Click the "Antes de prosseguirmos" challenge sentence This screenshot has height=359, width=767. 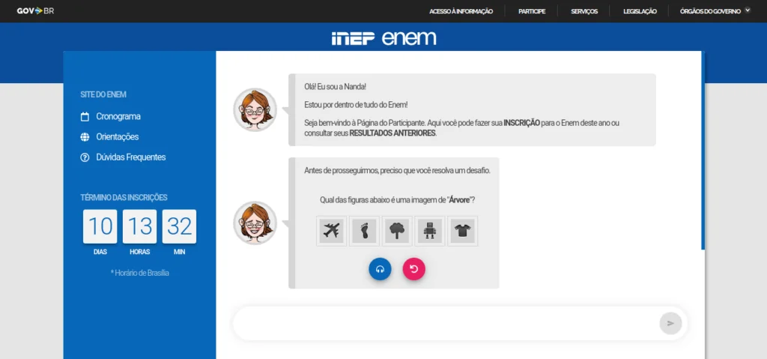[x=397, y=170]
